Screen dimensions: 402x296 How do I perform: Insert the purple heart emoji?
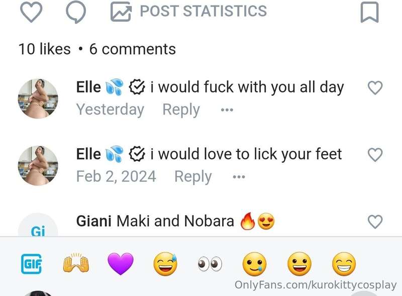121,264
